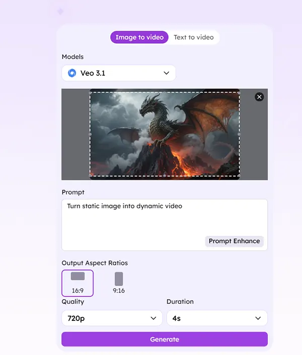Click the Quality dropdown chevron

pos(154,318)
